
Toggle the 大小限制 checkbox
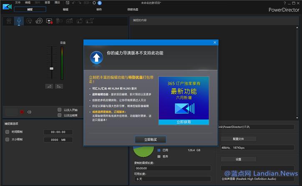point(8,139)
